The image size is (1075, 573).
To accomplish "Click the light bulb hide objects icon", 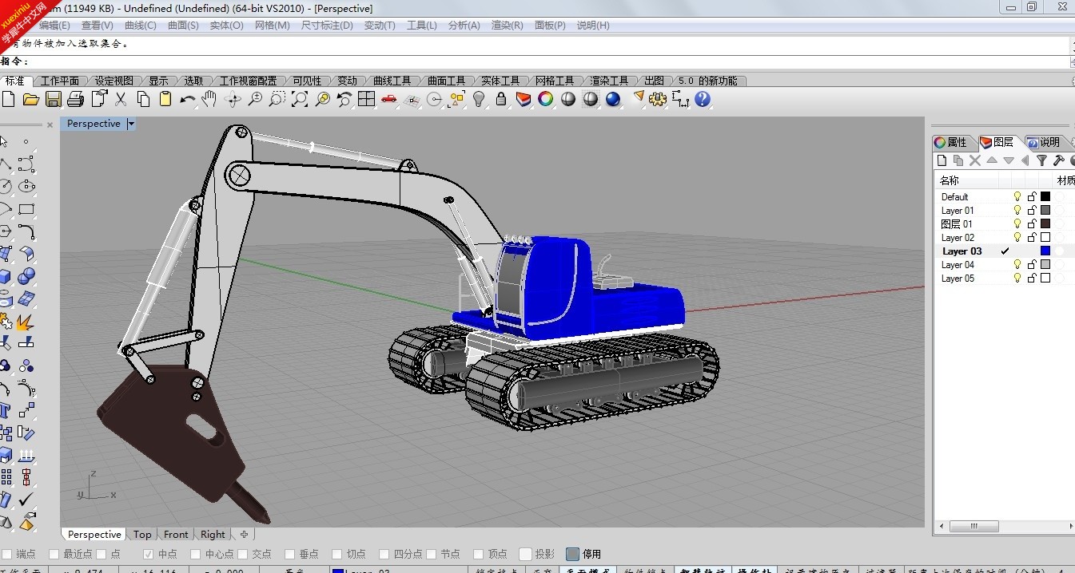I will click(x=479, y=99).
